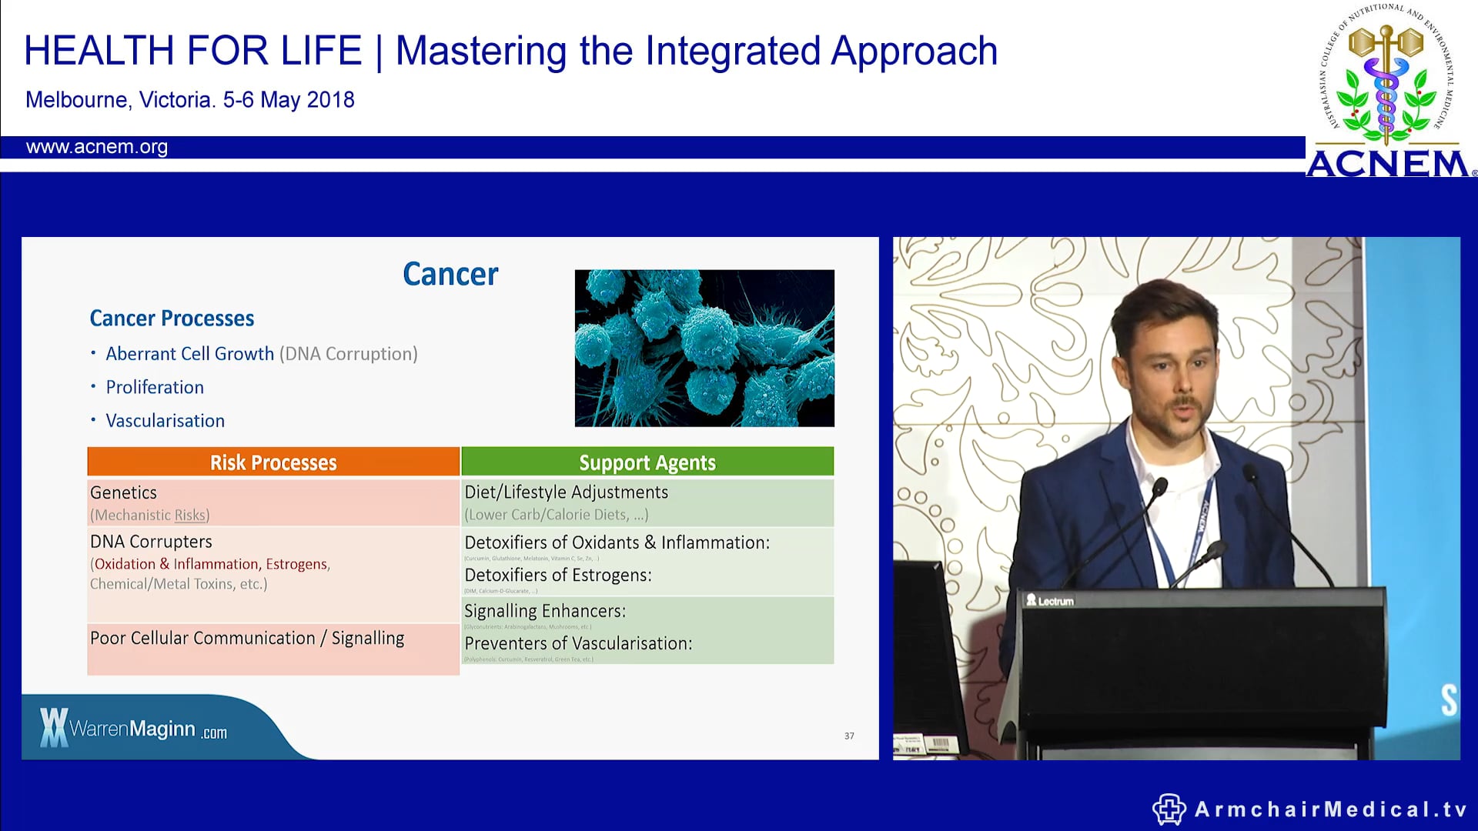
Task: Open the www.acnem.org link
Action: (97, 147)
